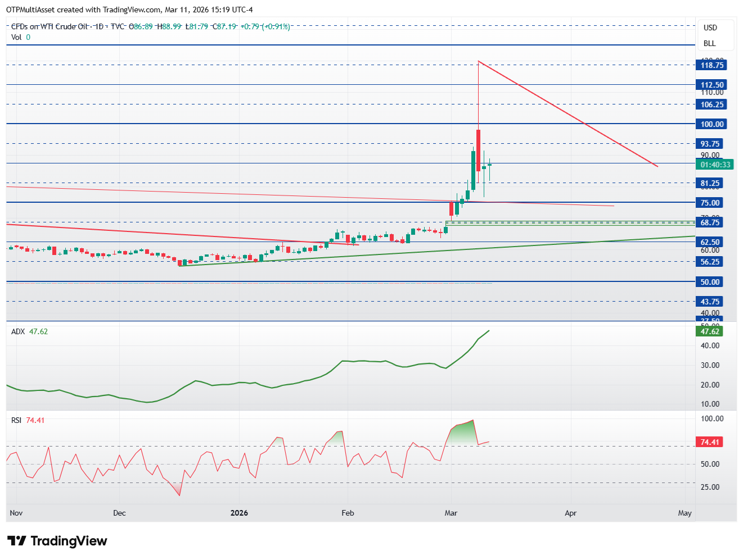Screen dimensions: 743x560
Task: Select the RSI indicator legend label
Action: click(x=16, y=420)
